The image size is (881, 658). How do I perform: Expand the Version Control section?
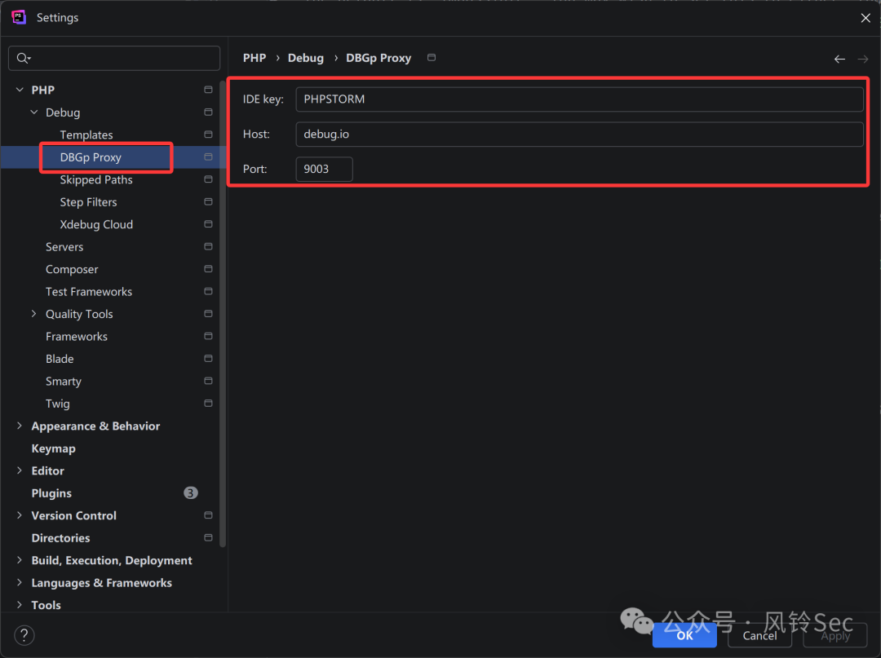point(20,515)
